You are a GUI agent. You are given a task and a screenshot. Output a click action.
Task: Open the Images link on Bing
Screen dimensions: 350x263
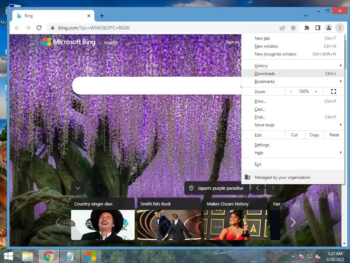click(x=111, y=42)
